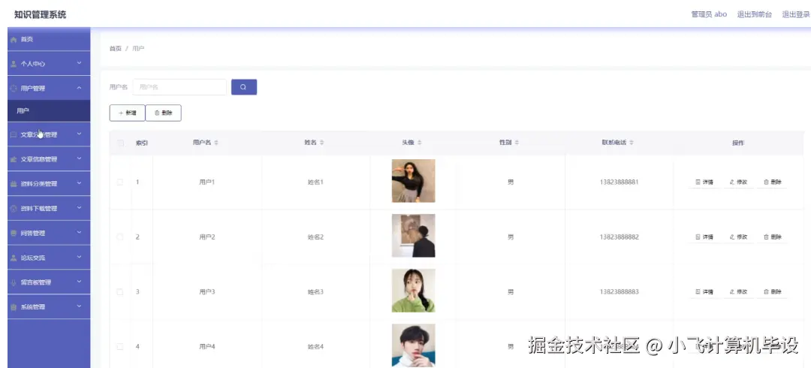Click 修改 for 用户2
Viewport: 811px width, 368px height.
(738, 237)
